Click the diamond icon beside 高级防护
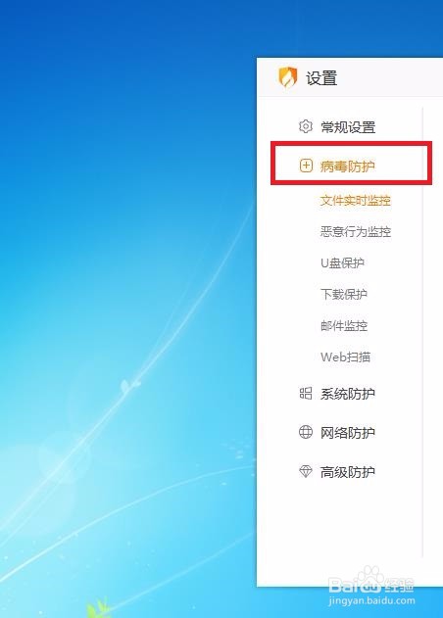This screenshot has height=618, width=443. click(x=306, y=471)
